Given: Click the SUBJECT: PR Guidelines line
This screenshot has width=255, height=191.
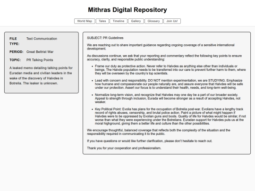Looking at the screenshot, I should (x=105, y=38).
